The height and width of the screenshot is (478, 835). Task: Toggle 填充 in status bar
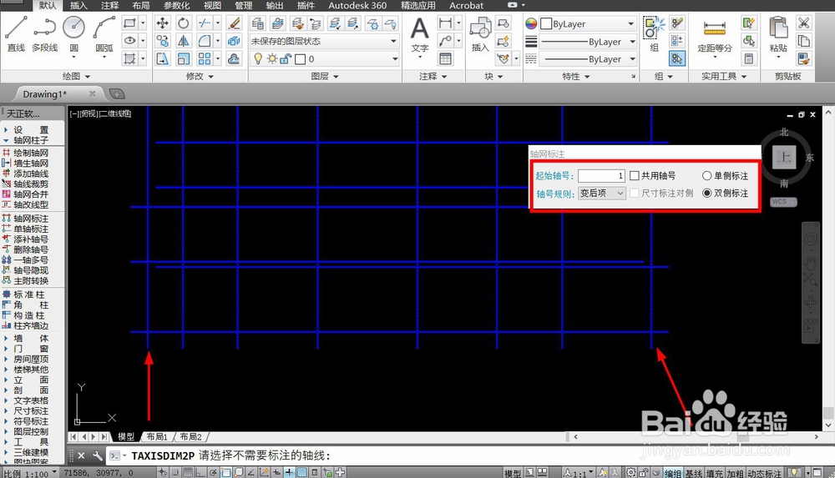click(715, 473)
